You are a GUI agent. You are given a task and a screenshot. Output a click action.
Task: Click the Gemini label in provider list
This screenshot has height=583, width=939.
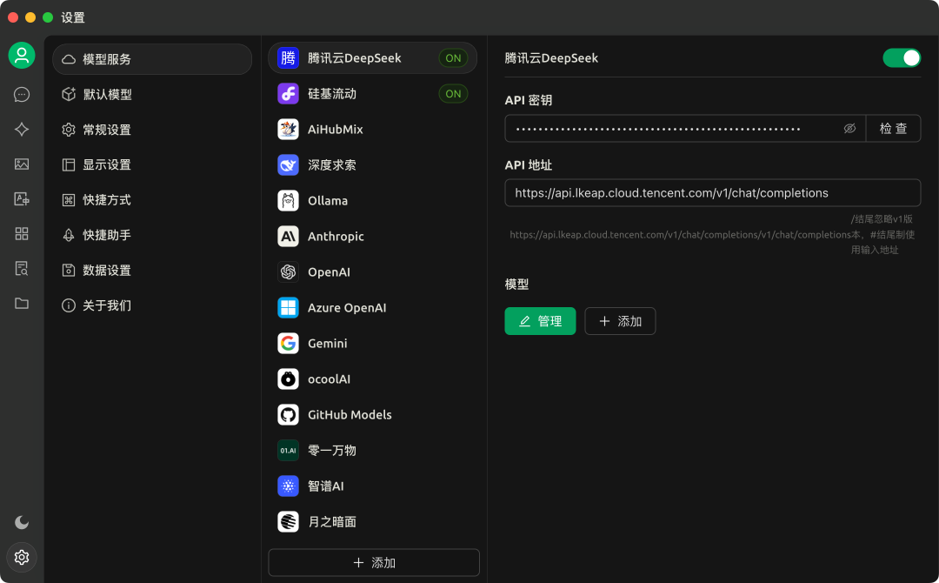click(x=328, y=344)
